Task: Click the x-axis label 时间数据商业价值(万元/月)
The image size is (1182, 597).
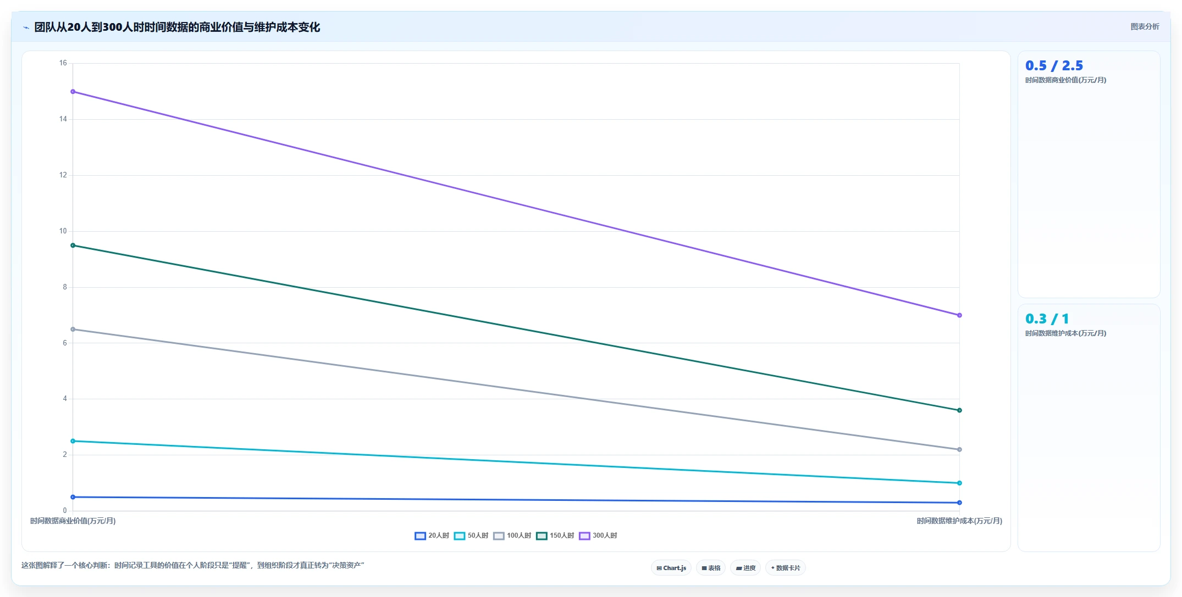Action: pos(73,521)
